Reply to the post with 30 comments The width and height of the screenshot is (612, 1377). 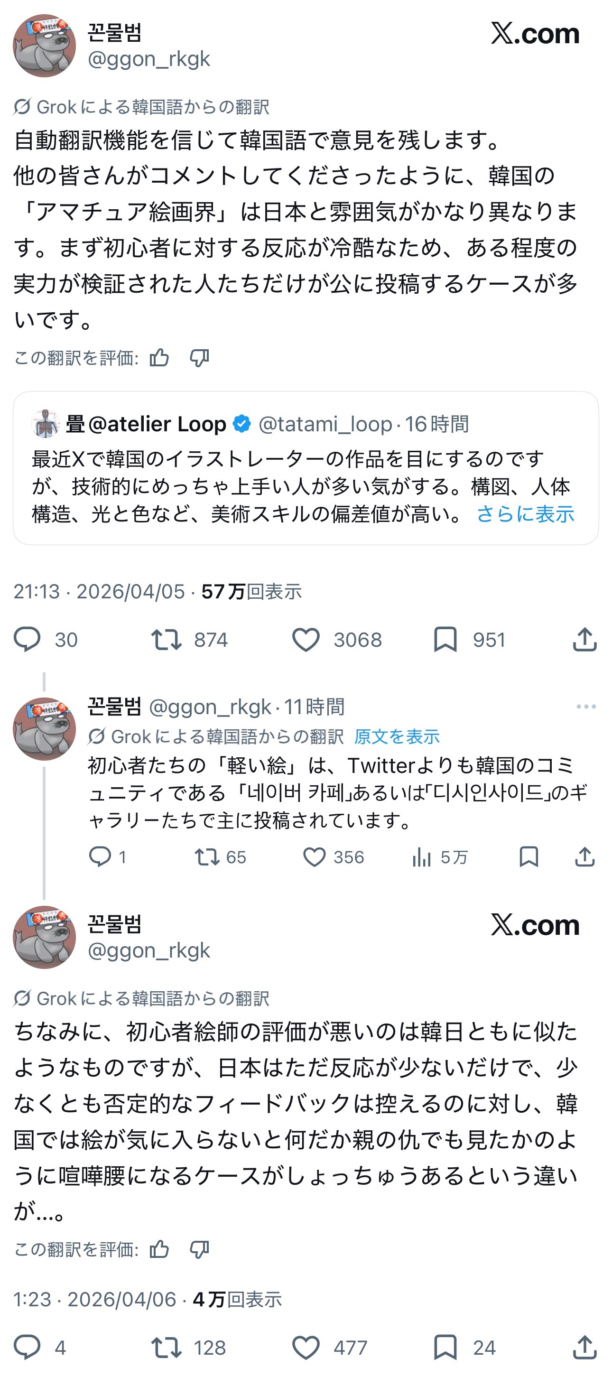tap(27, 640)
